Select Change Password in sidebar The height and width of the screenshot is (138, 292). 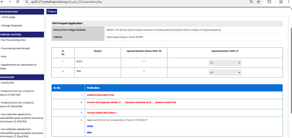pyautogui.click(x=11, y=26)
